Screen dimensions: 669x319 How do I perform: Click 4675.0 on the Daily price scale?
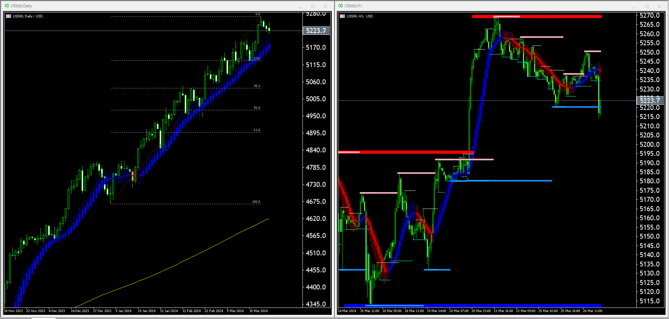(316, 201)
